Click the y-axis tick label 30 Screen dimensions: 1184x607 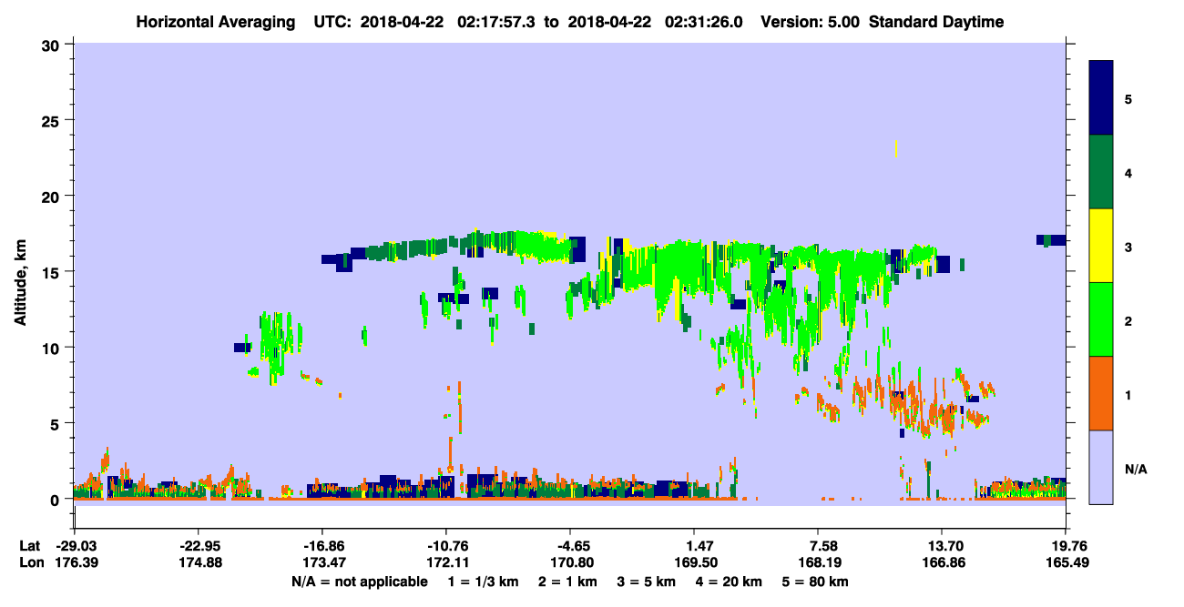(x=53, y=45)
